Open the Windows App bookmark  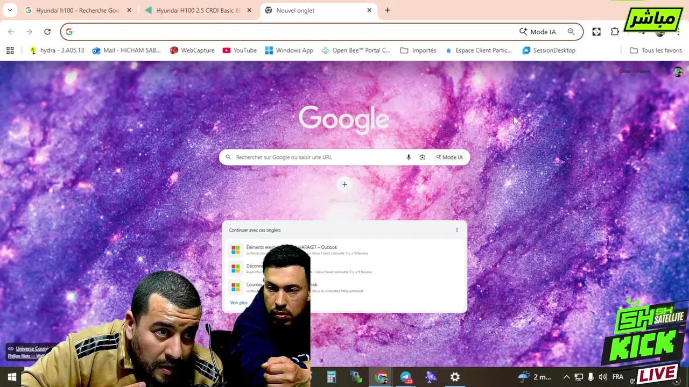tap(289, 51)
